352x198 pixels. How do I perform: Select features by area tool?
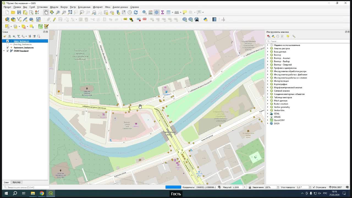[7, 26]
